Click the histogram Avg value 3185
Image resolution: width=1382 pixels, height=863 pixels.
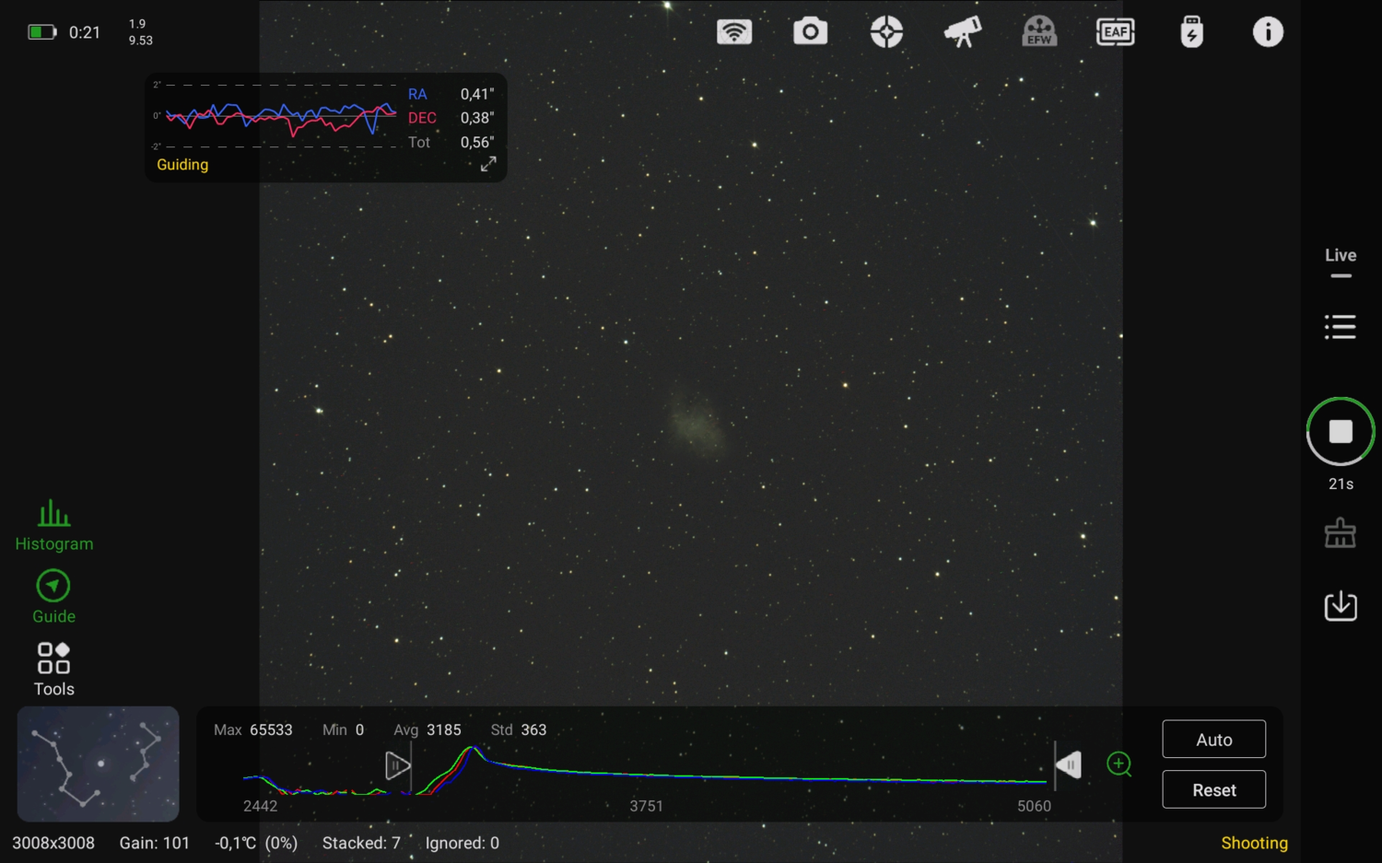point(444,729)
